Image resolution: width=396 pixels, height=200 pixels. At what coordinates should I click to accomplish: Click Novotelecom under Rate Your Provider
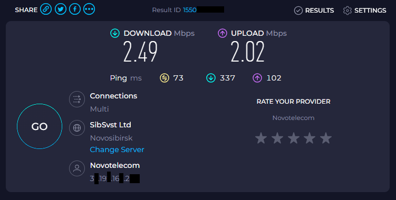294,118
